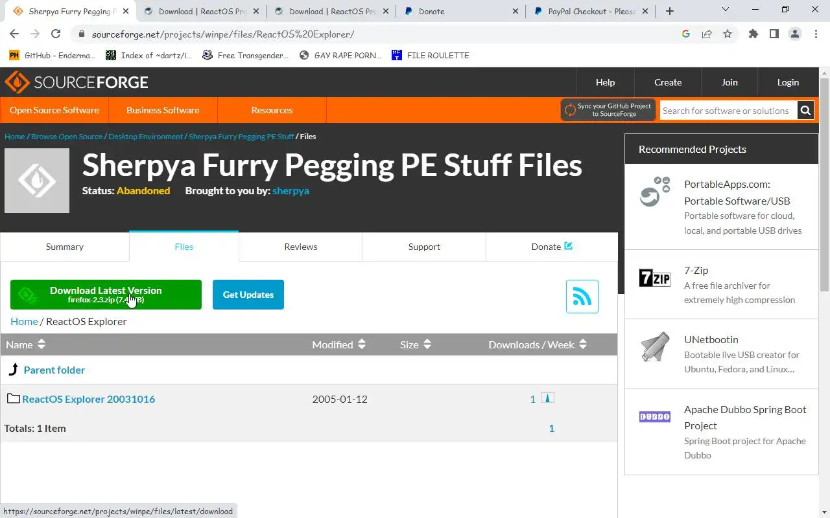Open the share page icon in address bar

(707, 34)
